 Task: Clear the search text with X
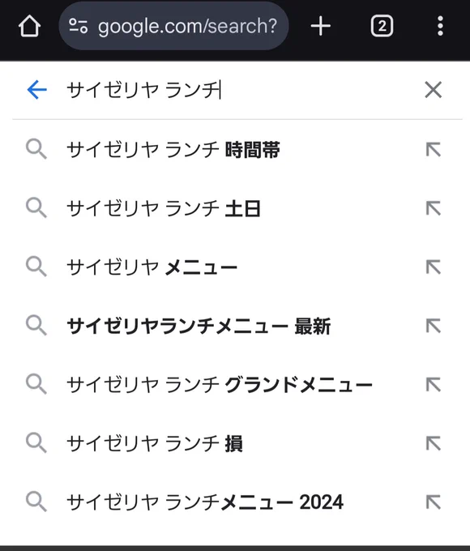click(433, 90)
